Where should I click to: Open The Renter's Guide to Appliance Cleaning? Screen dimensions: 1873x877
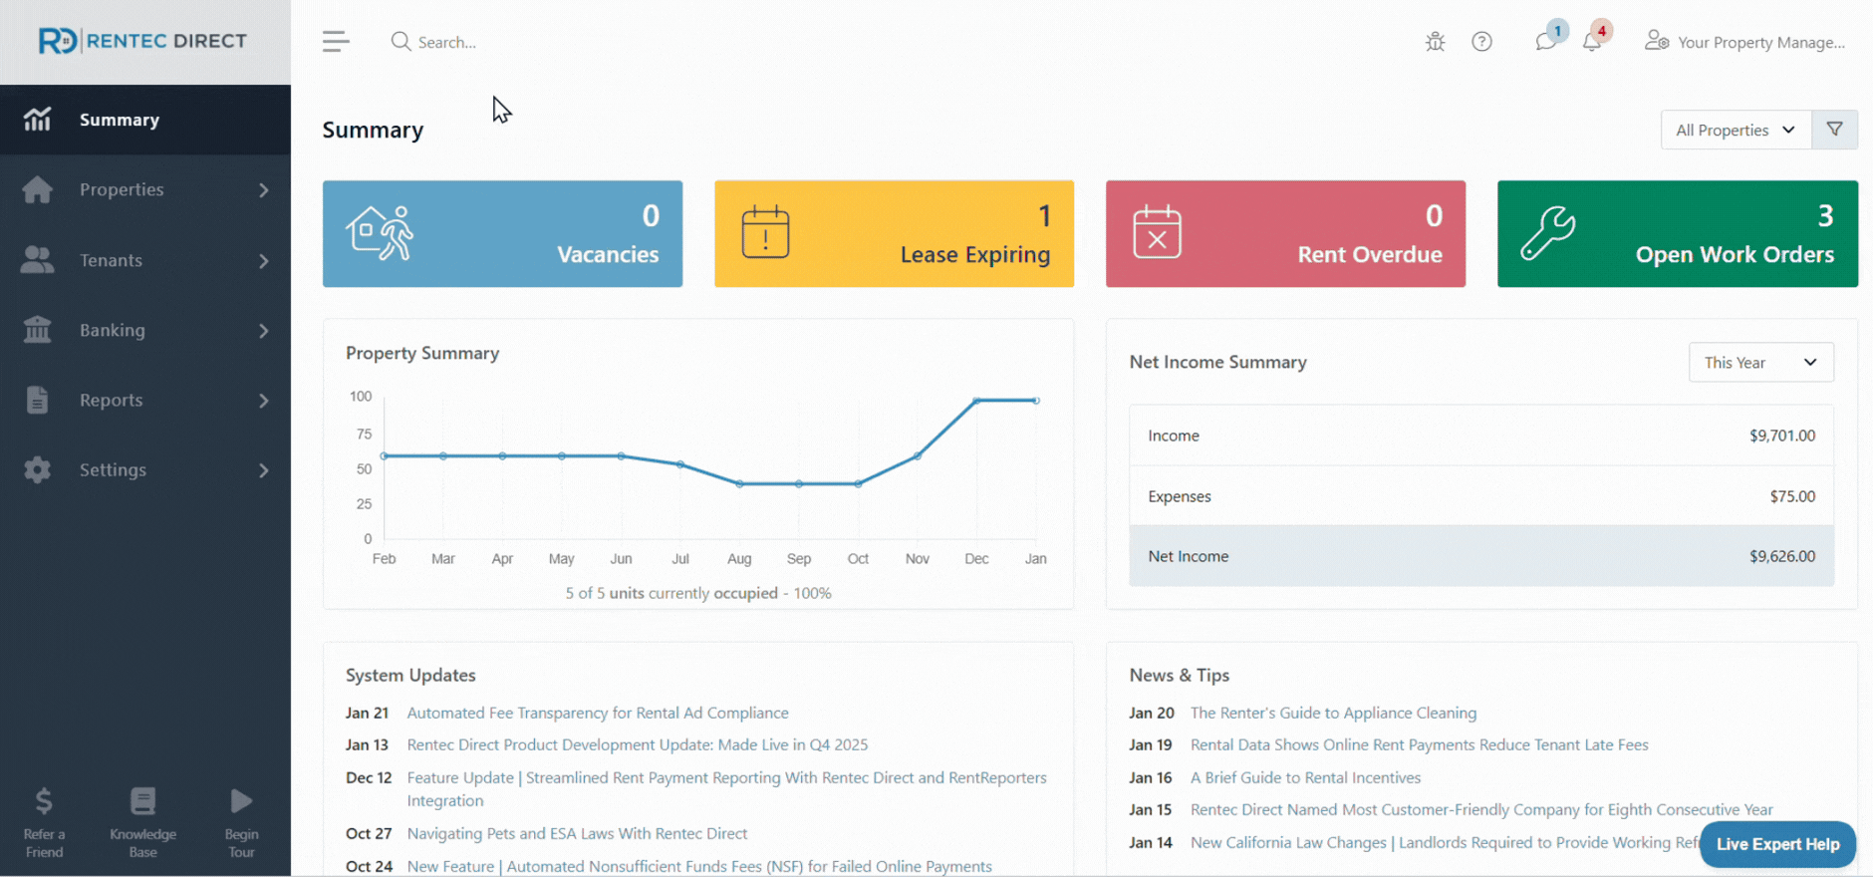click(1333, 713)
